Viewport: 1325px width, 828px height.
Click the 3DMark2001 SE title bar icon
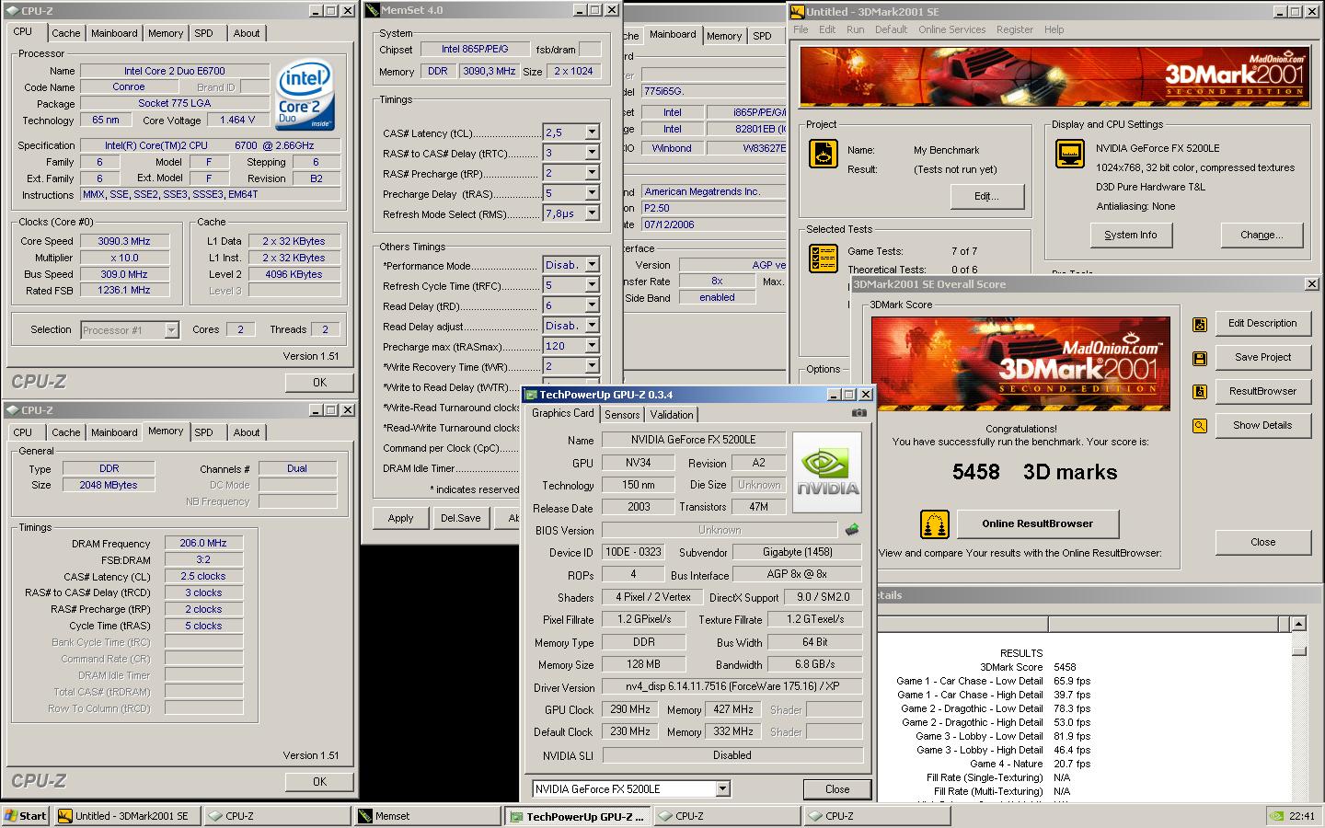point(797,11)
